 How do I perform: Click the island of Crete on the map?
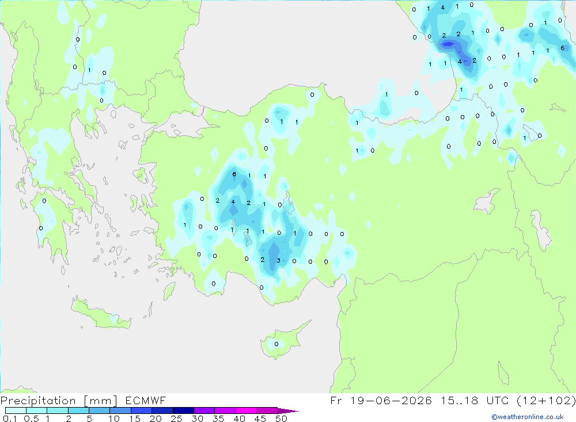[x=101, y=314]
